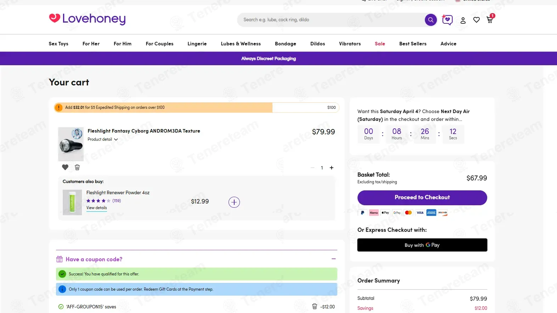Image resolution: width=557 pixels, height=313 pixels.
Task: Click the $67.99 basket total
Action: [477, 178]
